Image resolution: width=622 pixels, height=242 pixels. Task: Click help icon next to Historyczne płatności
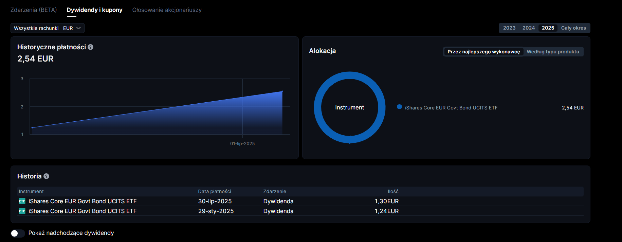click(90, 47)
